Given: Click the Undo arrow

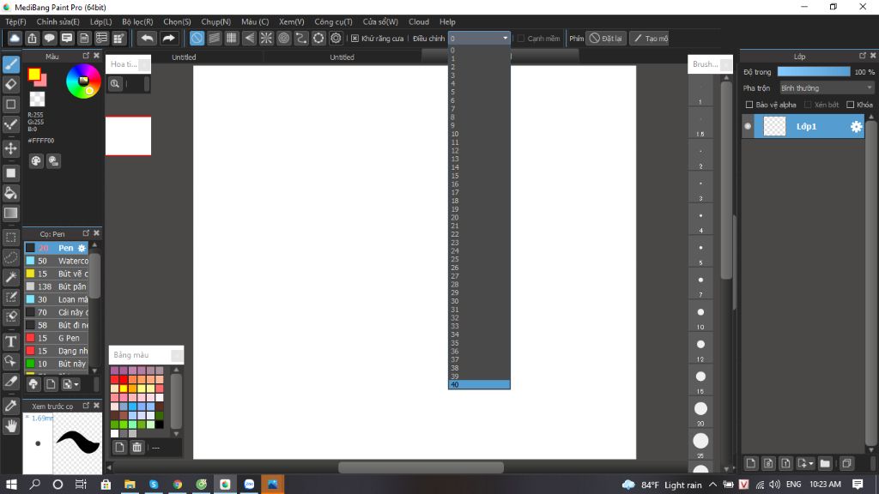Looking at the screenshot, I should 147,38.
